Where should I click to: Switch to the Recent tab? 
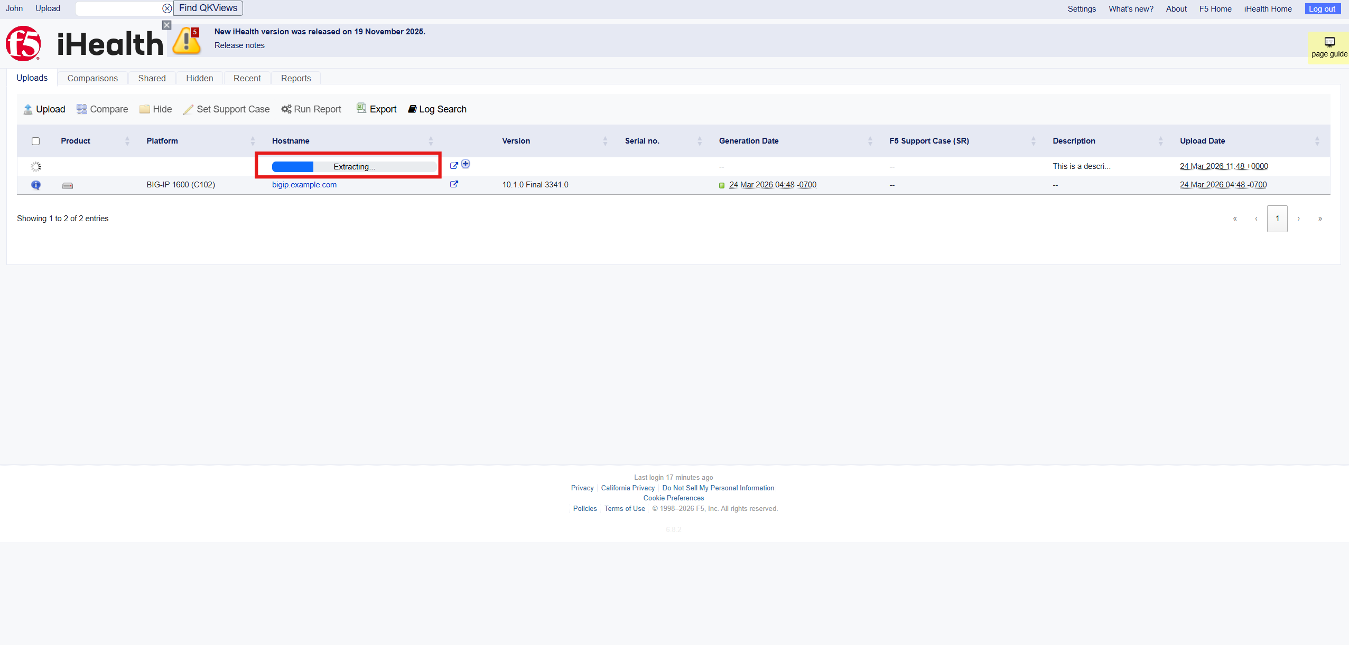point(247,78)
